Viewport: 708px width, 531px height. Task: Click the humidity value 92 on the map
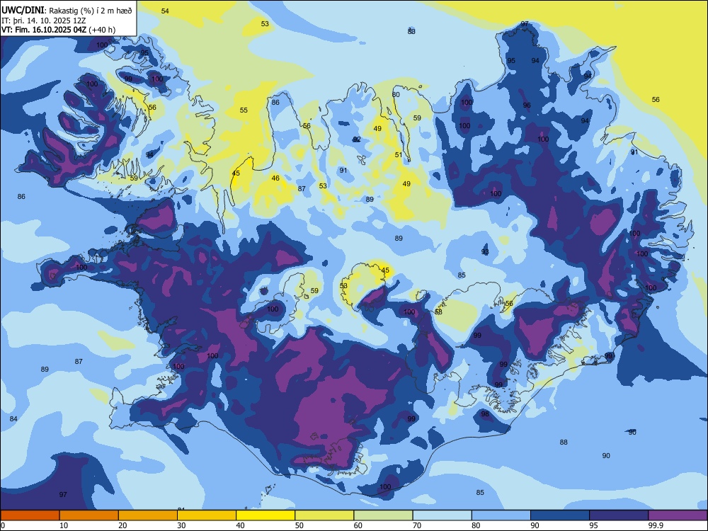click(357, 139)
